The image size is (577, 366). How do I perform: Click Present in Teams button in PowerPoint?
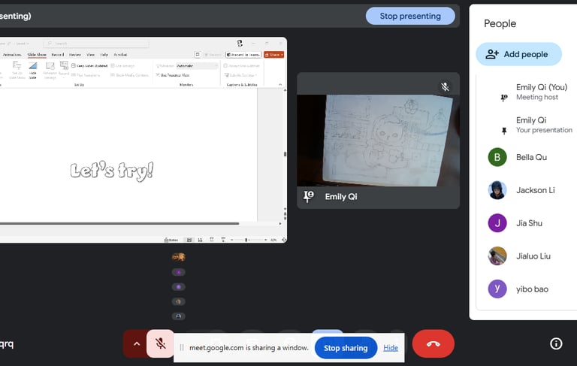243,55
